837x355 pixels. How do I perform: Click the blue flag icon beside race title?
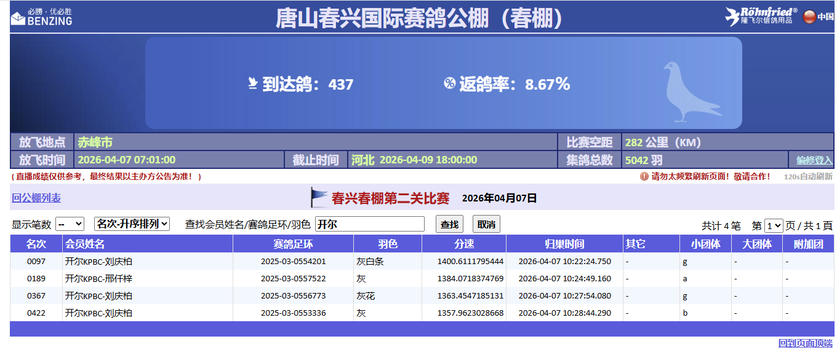click(x=319, y=198)
